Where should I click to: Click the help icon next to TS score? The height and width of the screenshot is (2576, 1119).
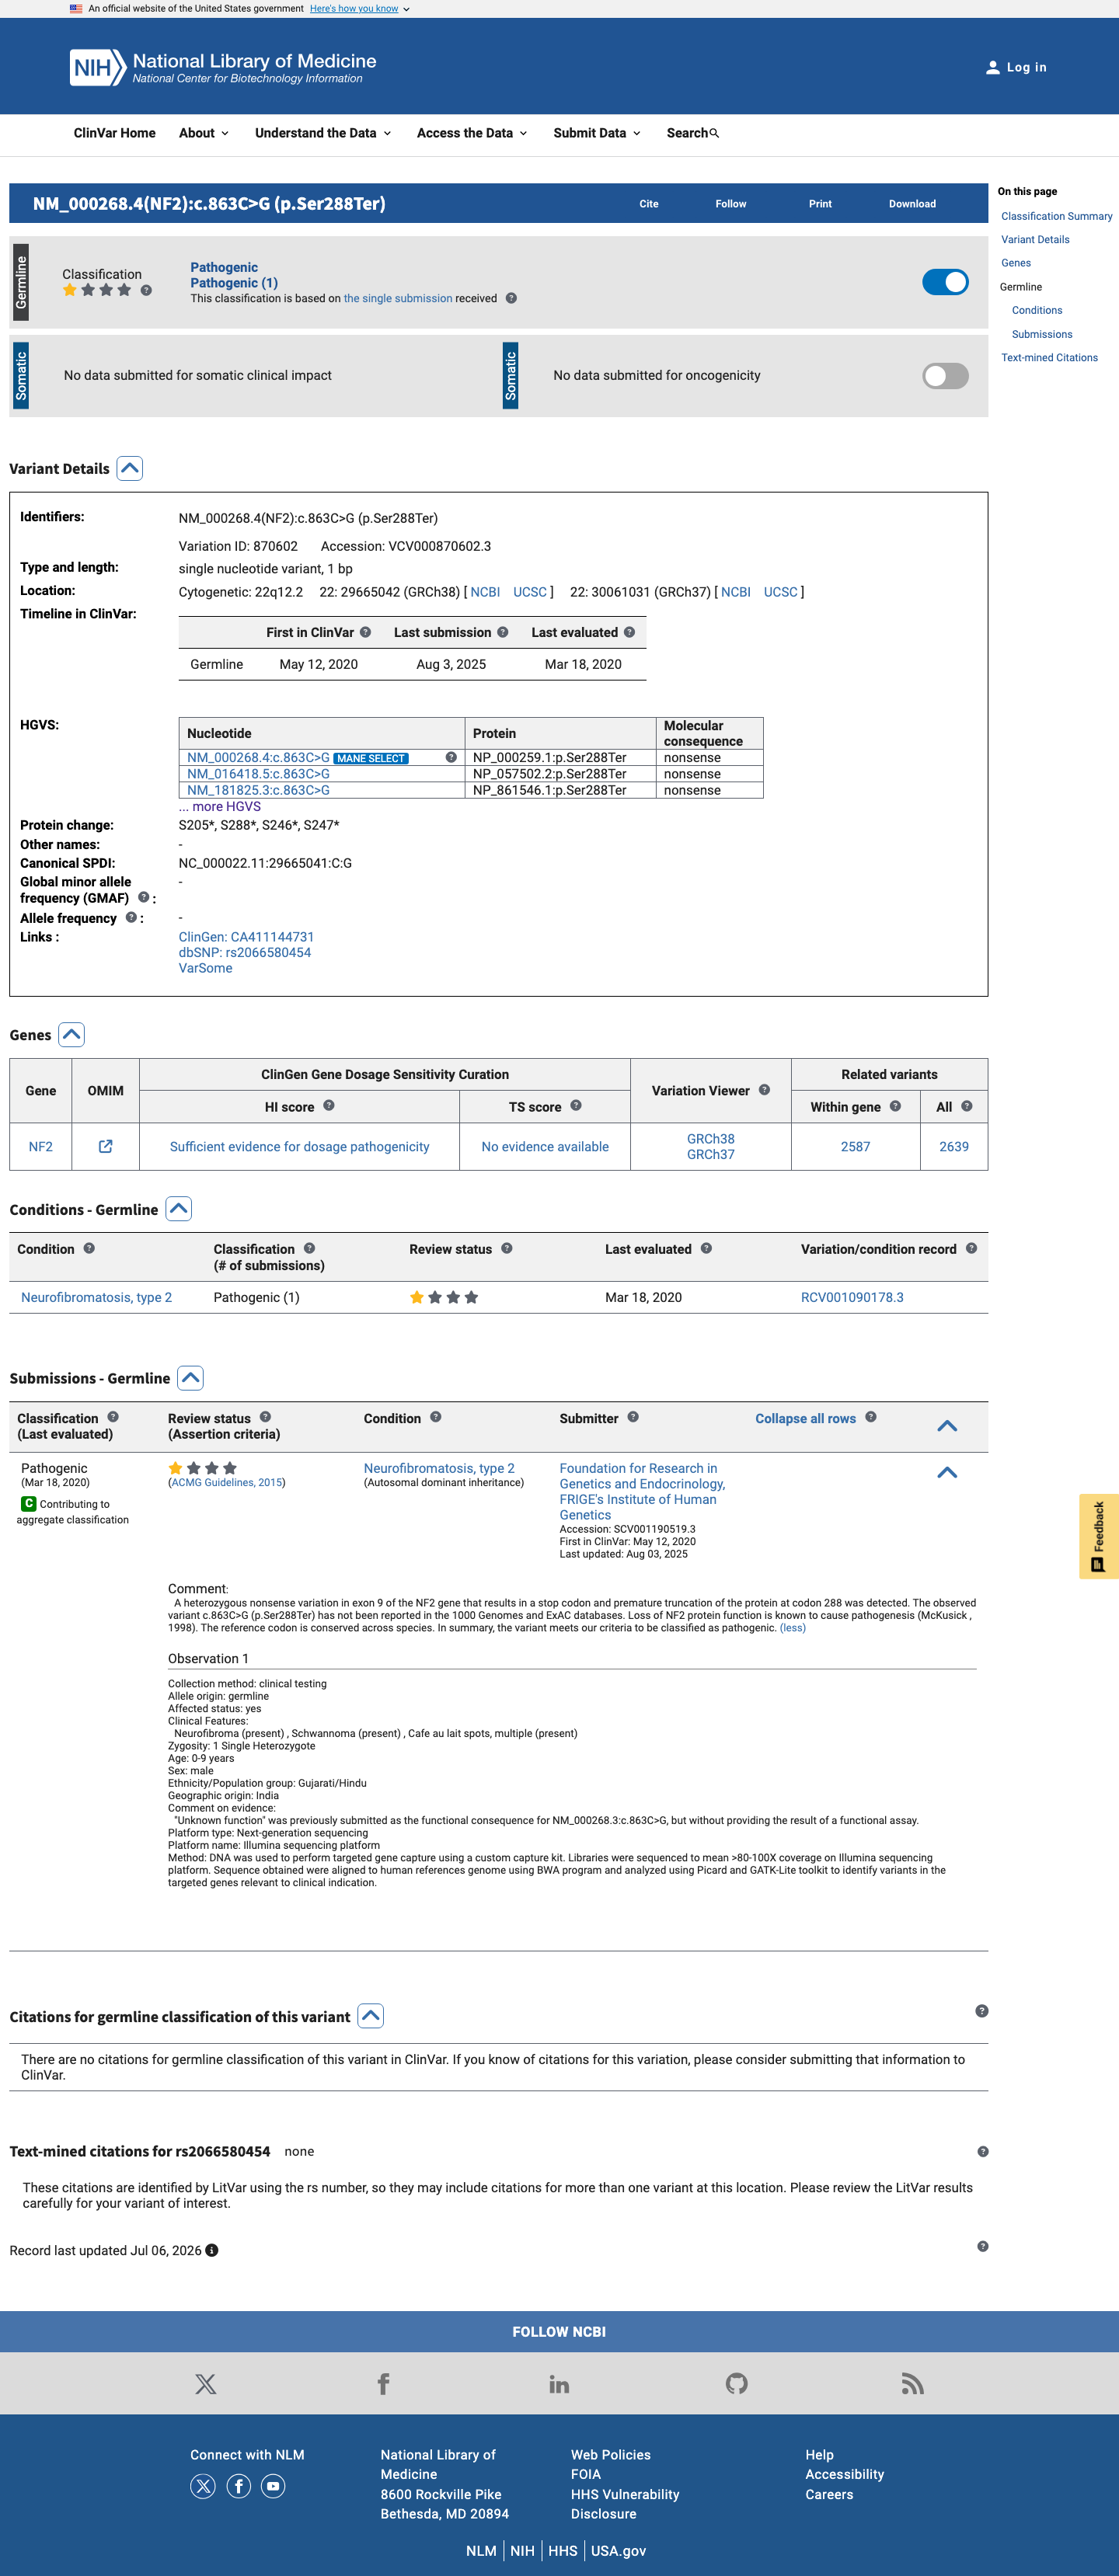click(x=576, y=1105)
